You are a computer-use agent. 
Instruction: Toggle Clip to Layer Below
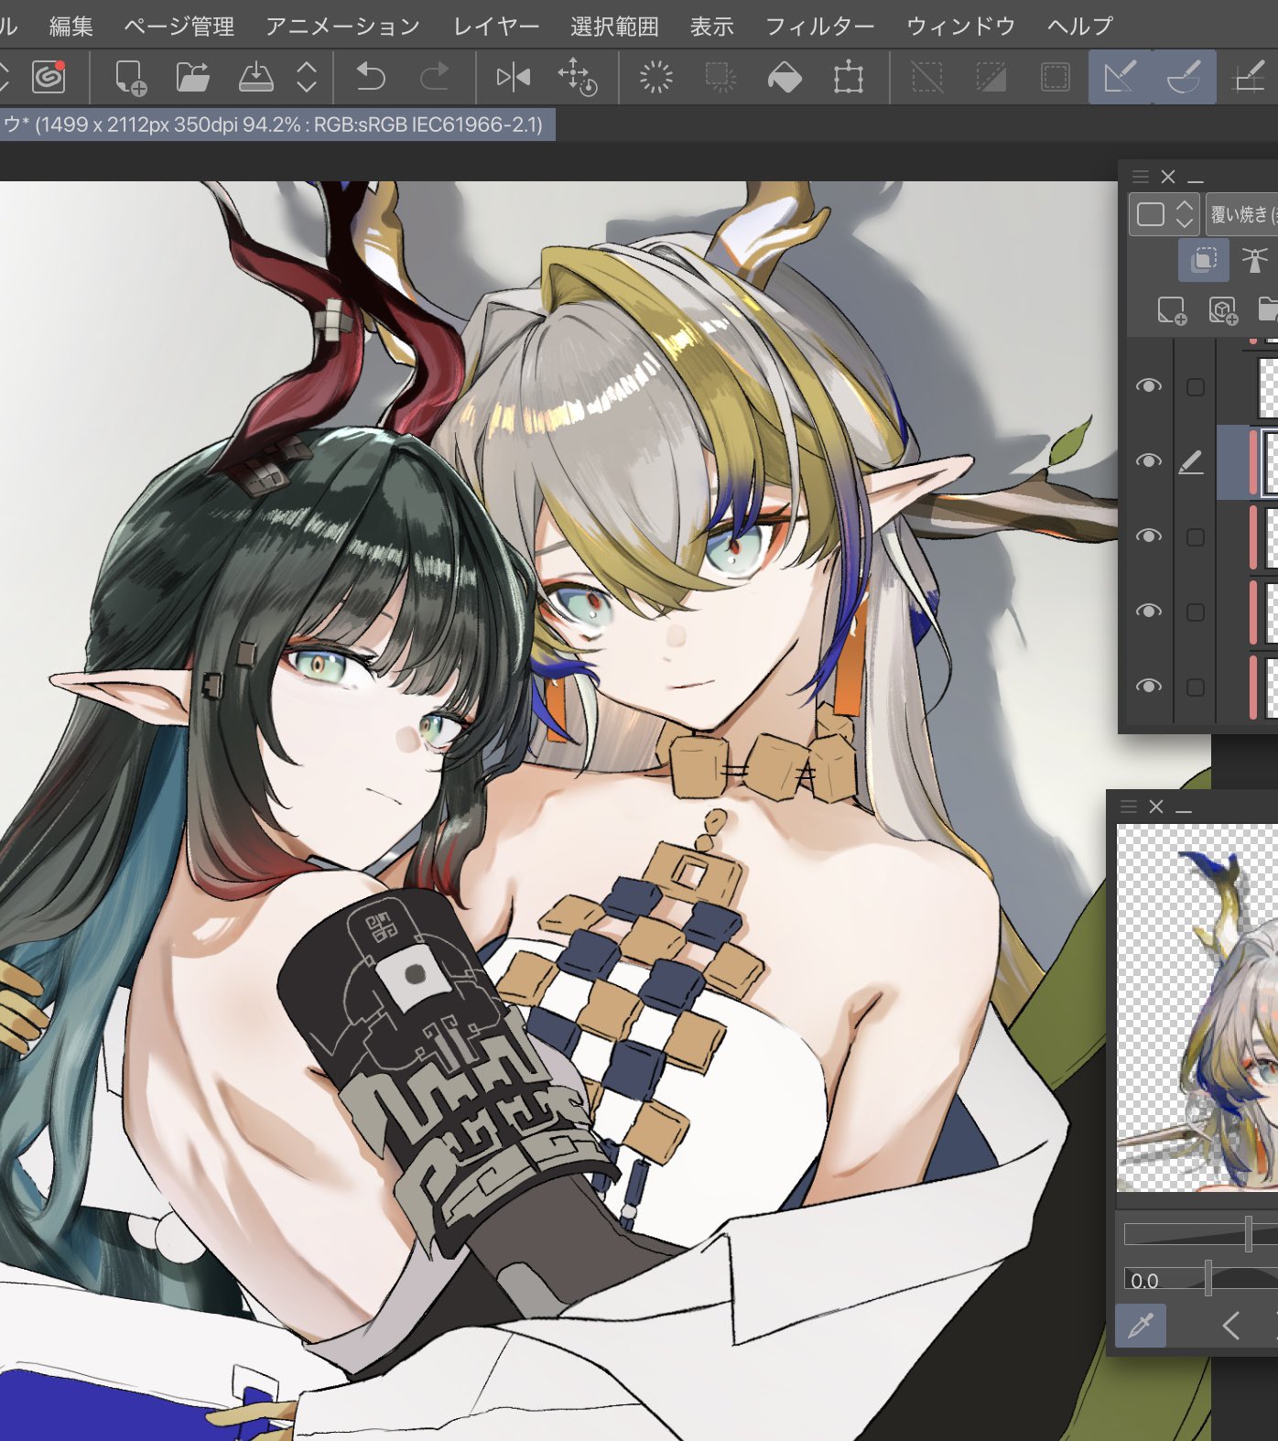click(x=1204, y=260)
